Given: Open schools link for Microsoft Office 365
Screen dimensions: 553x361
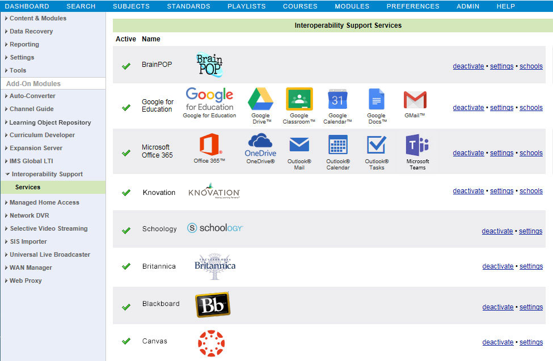Looking at the screenshot, I should tap(531, 153).
